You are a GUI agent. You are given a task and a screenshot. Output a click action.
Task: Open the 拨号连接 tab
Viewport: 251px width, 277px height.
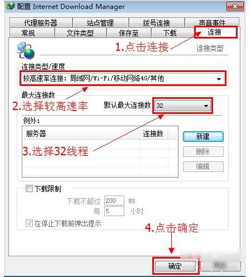coord(157,23)
